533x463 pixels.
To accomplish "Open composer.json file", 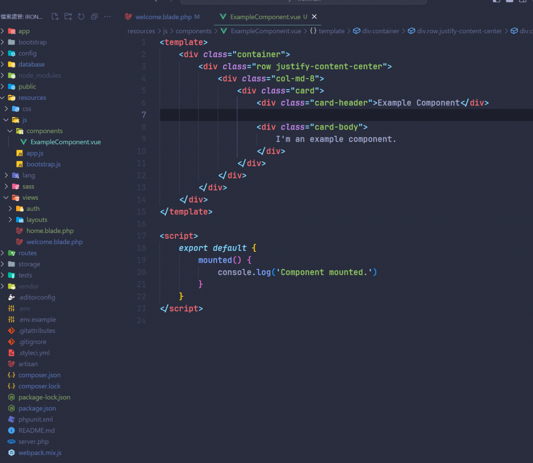I will point(39,375).
